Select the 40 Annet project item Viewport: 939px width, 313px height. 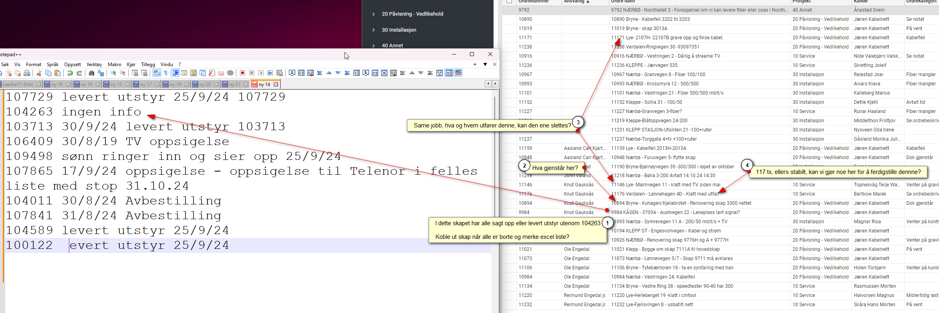pos(393,46)
